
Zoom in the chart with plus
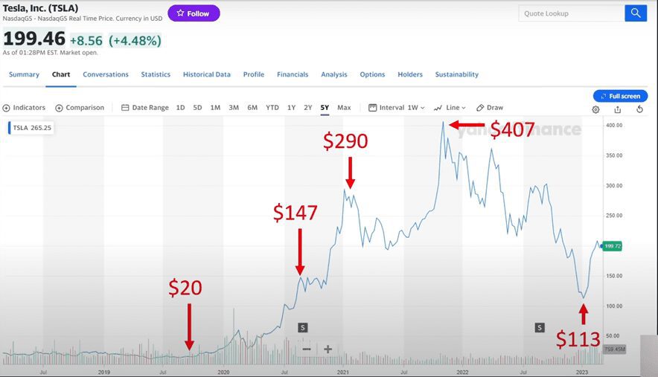(x=328, y=349)
